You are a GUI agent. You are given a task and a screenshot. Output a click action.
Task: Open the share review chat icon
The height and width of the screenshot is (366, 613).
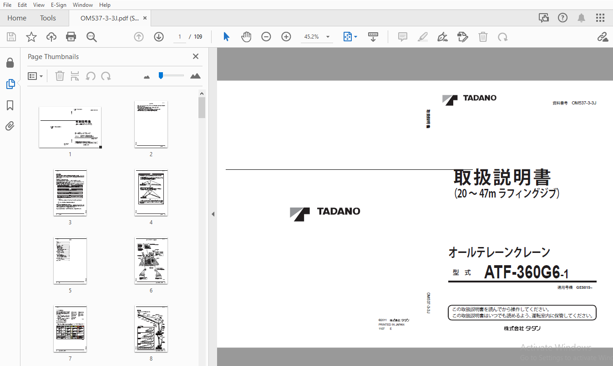pos(544,18)
